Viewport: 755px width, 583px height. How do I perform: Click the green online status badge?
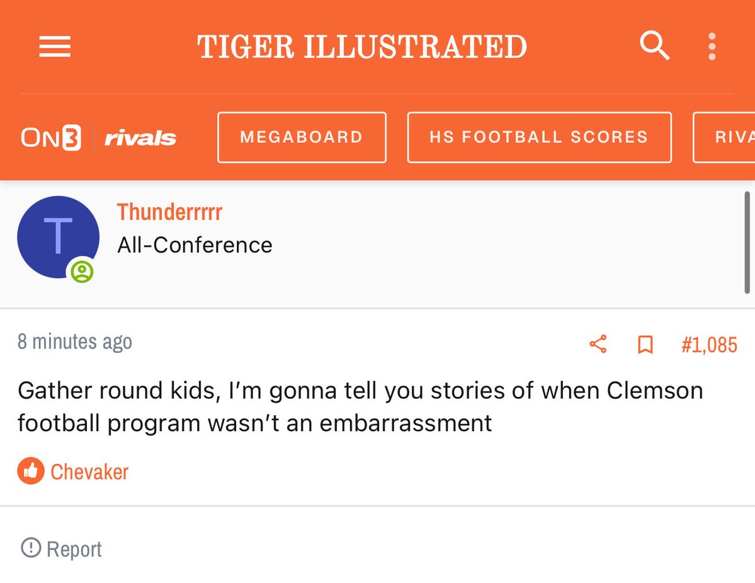tap(82, 272)
